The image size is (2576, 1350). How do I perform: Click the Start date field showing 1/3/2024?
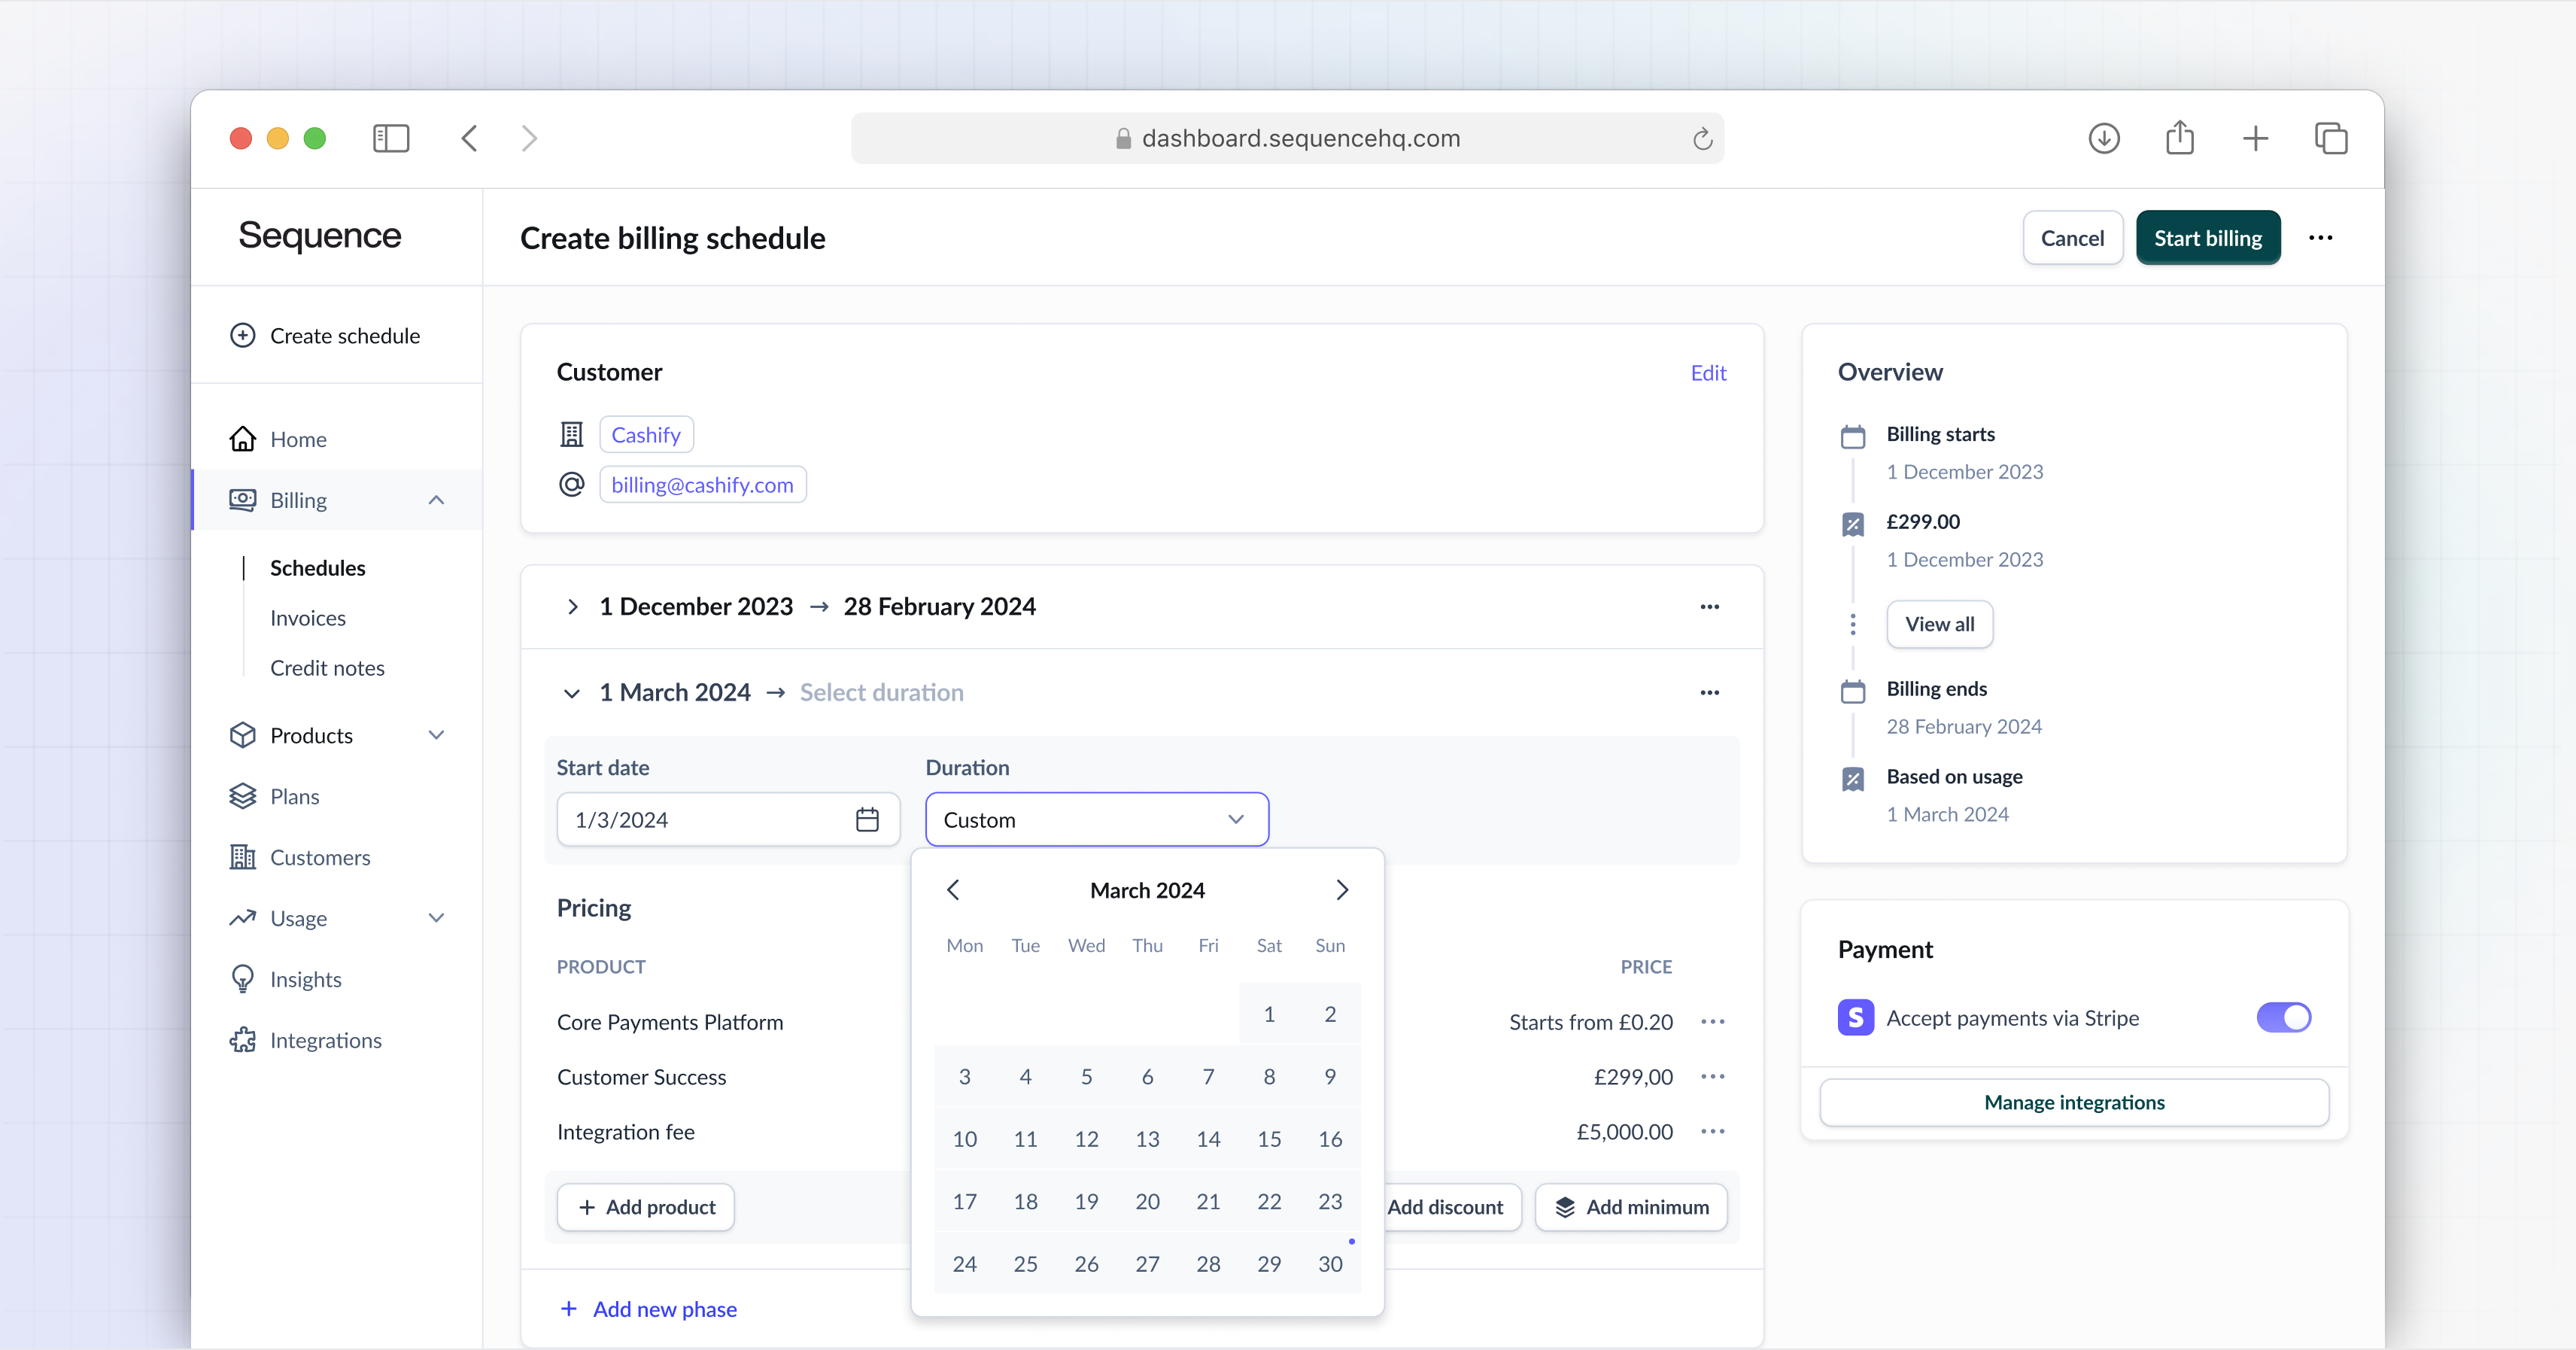728,820
